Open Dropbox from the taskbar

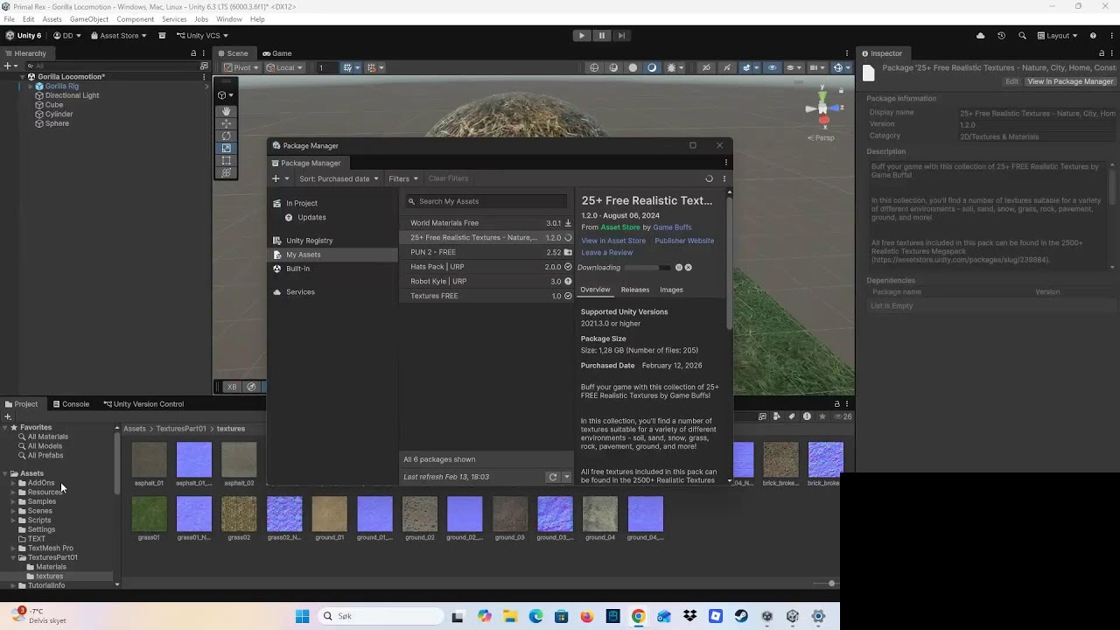(690, 616)
